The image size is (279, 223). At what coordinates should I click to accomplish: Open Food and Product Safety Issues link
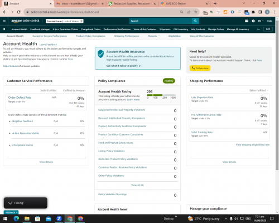coord(116,143)
